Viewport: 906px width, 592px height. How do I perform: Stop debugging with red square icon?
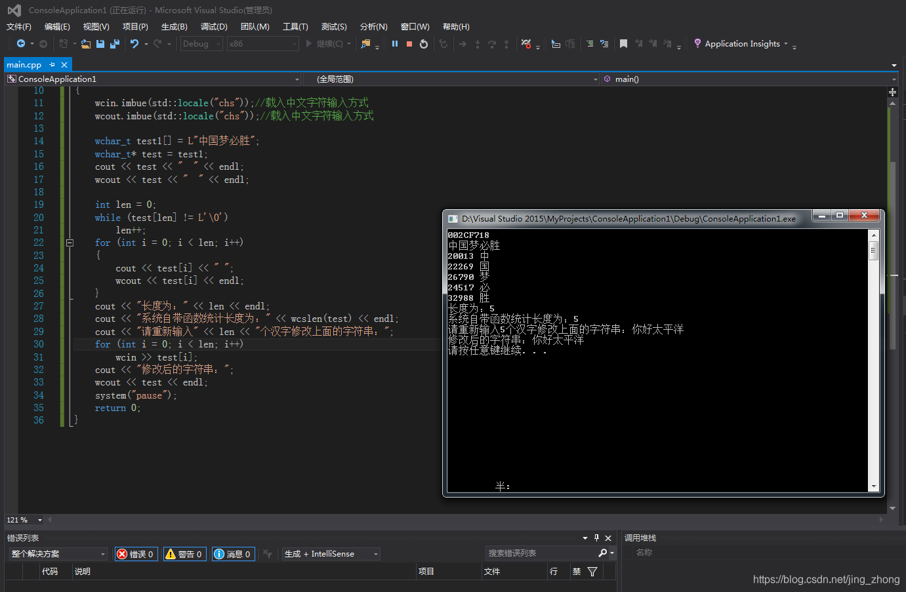409,43
